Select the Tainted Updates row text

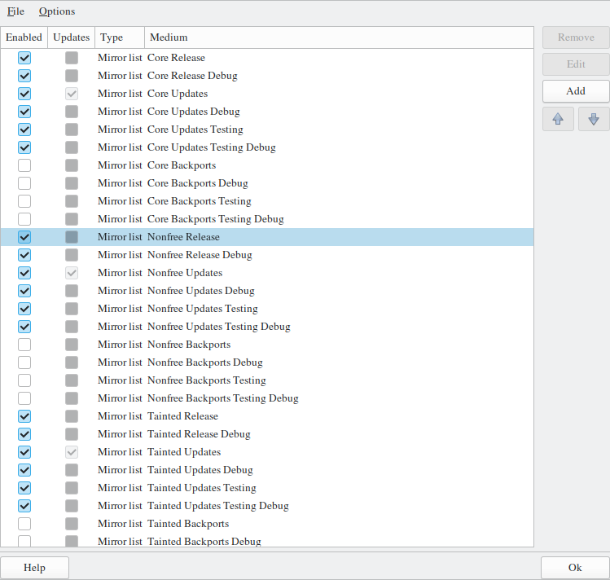(x=184, y=452)
